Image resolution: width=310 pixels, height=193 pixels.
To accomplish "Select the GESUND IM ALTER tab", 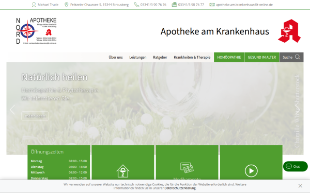I will click(262, 57).
